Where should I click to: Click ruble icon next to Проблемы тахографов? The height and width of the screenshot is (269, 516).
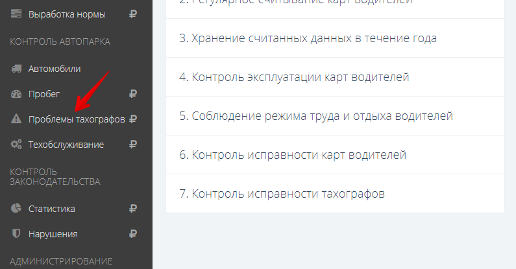click(132, 119)
